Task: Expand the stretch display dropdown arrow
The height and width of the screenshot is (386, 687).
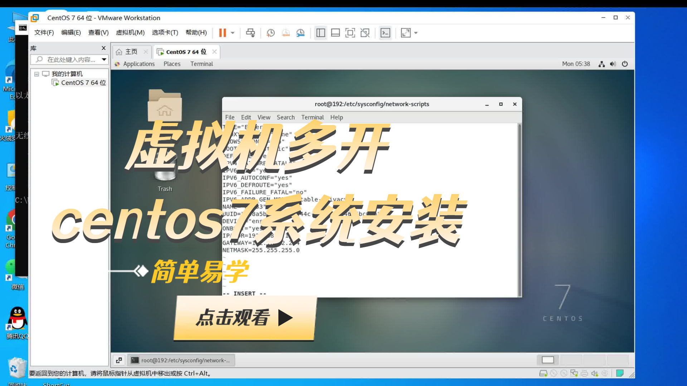Action: pyautogui.click(x=416, y=33)
